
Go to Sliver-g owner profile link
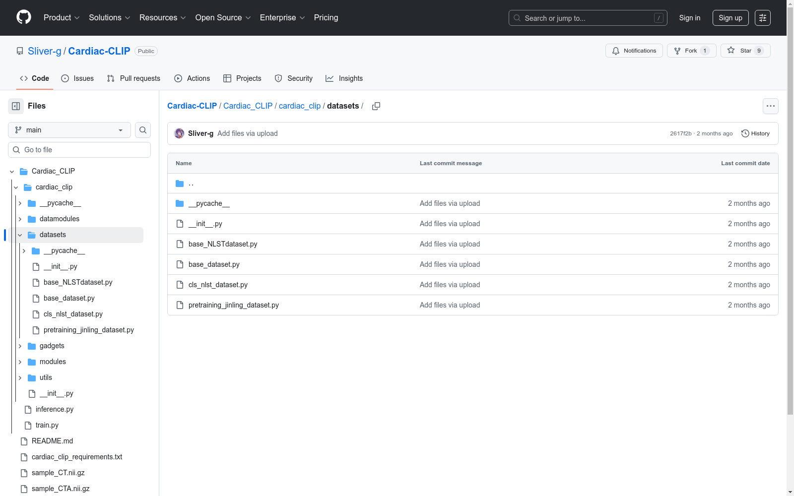point(45,51)
